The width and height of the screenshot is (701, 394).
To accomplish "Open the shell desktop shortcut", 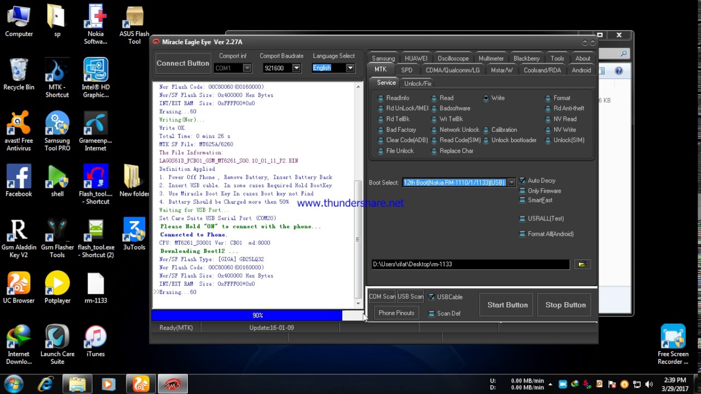I will click(57, 182).
